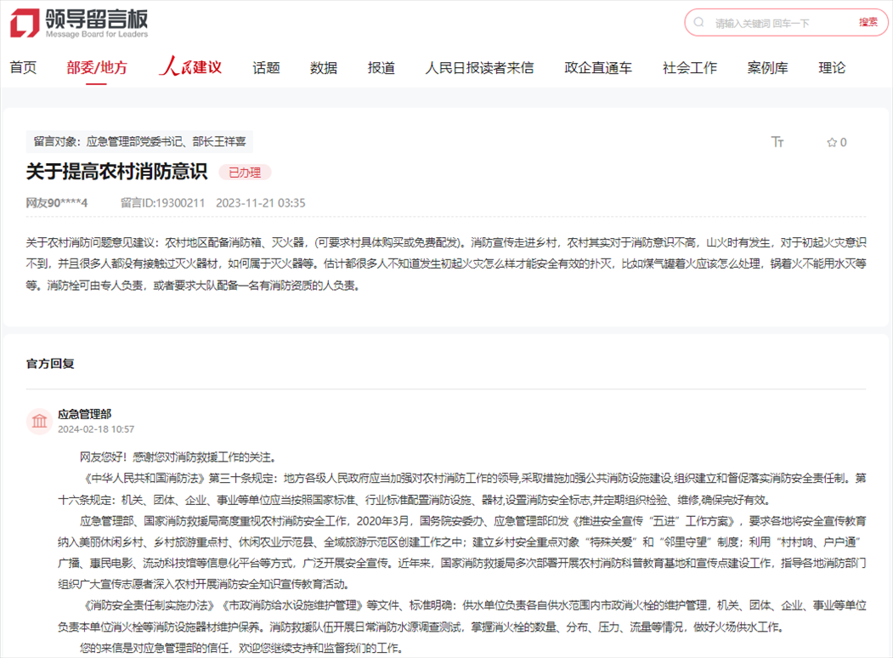Click the magnifier icon in the search bar
893x658 pixels.
[698, 22]
